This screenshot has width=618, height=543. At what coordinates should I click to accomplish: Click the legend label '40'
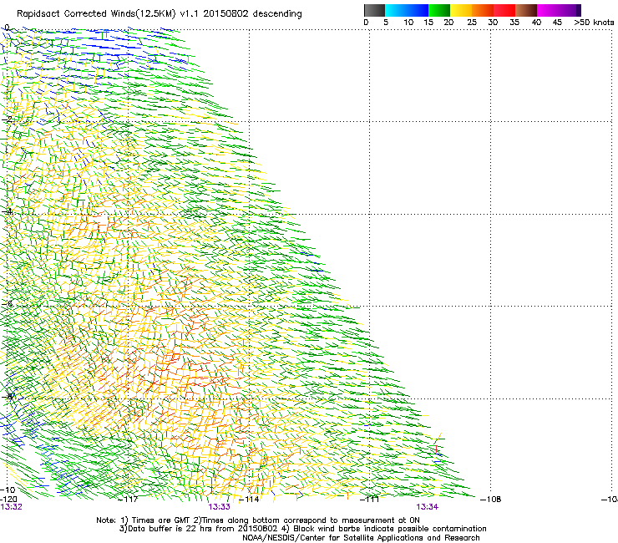(x=536, y=23)
